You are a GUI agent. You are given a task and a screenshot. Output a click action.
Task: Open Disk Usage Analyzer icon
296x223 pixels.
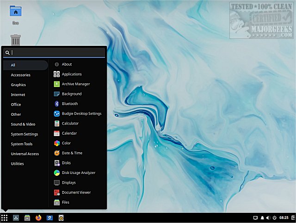56,173
